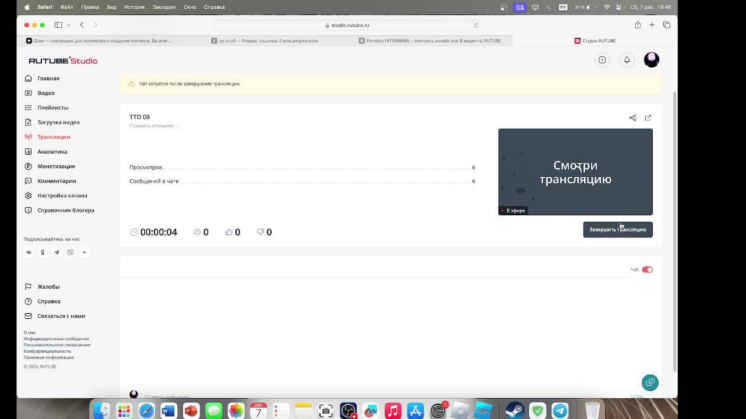Click the Viber social icon

coord(71,252)
